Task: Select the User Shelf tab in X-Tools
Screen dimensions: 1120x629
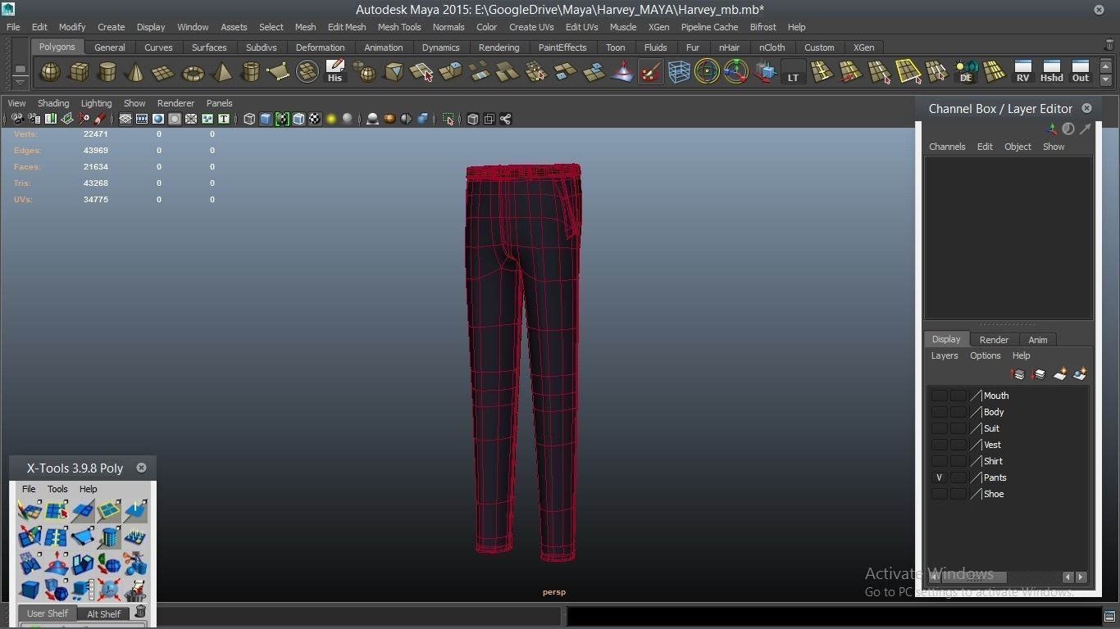Action: click(x=48, y=613)
